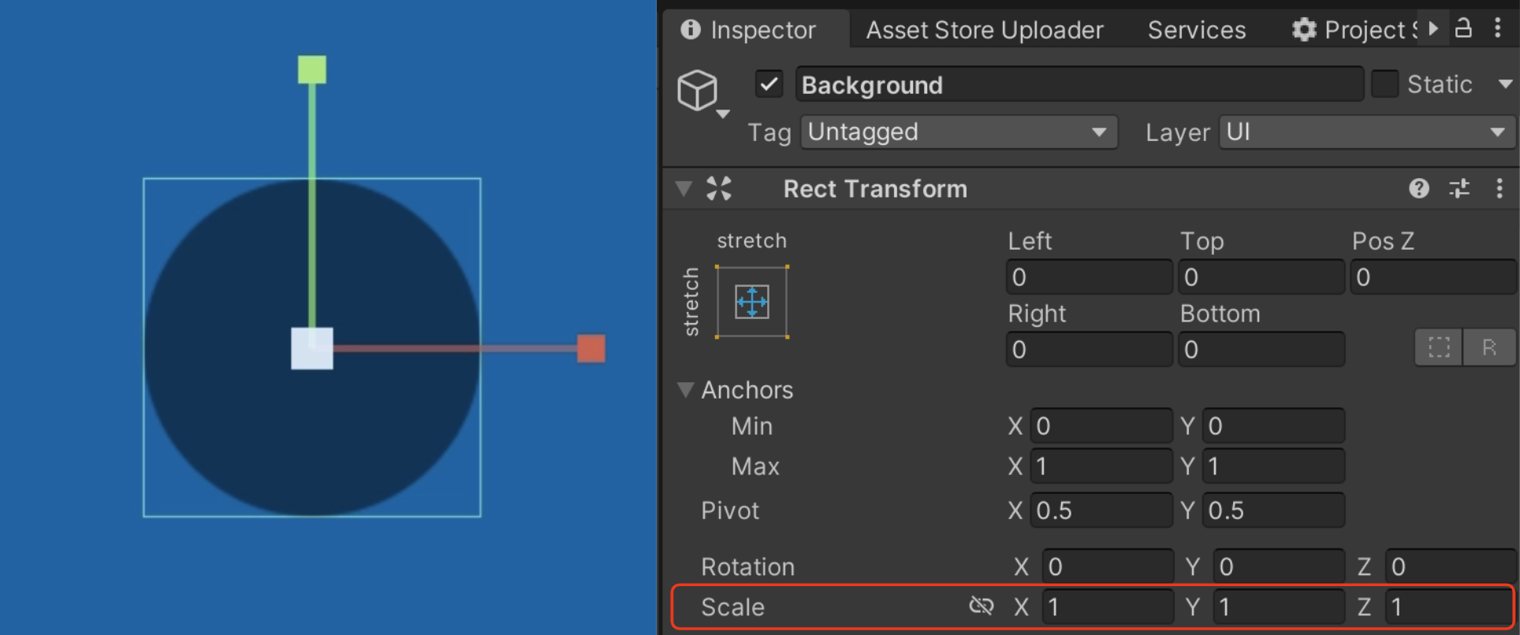Enable the Static checkbox
Image resolution: width=1520 pixels, height=635 pixels.
(x=1384, y=84)
